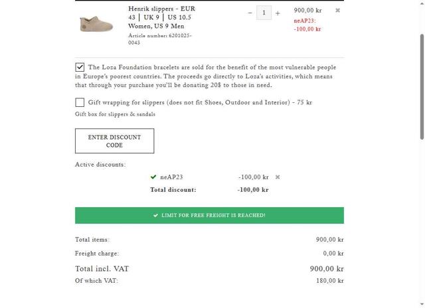This screenshot has width=425, height=308.
Task: Click the Henrik slippers product thumbnail
Action: coord(96,25)
